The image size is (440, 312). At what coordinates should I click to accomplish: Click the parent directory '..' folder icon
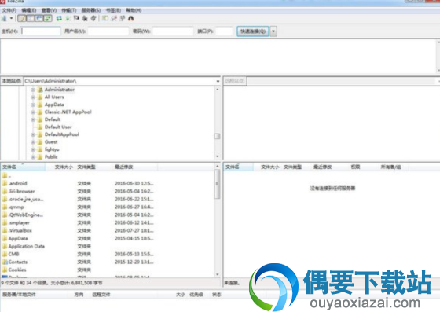[x=5, y=176]
